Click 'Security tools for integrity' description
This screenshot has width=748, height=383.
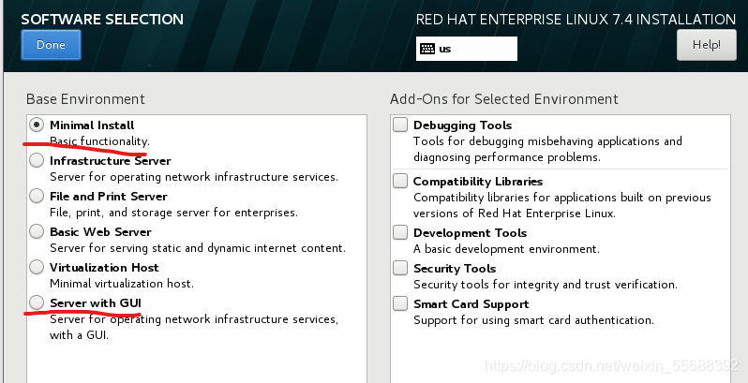coord(546,285)
